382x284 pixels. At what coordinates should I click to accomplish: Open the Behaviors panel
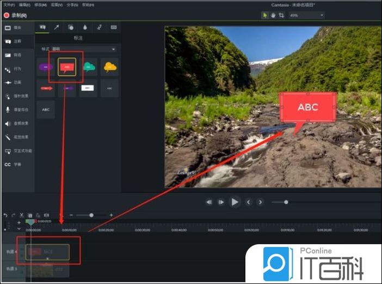click(x=17, y=69)
